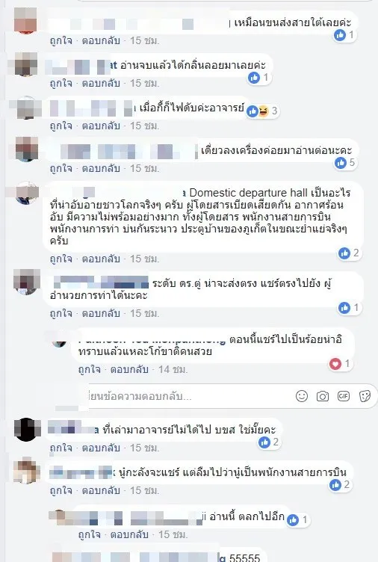Image resolution: width=378 pixels, height=562 pixels.
Task: View heart reaction on ตอนนี้แชร์ไปเป็นร้อย reply
Action: 340,364
